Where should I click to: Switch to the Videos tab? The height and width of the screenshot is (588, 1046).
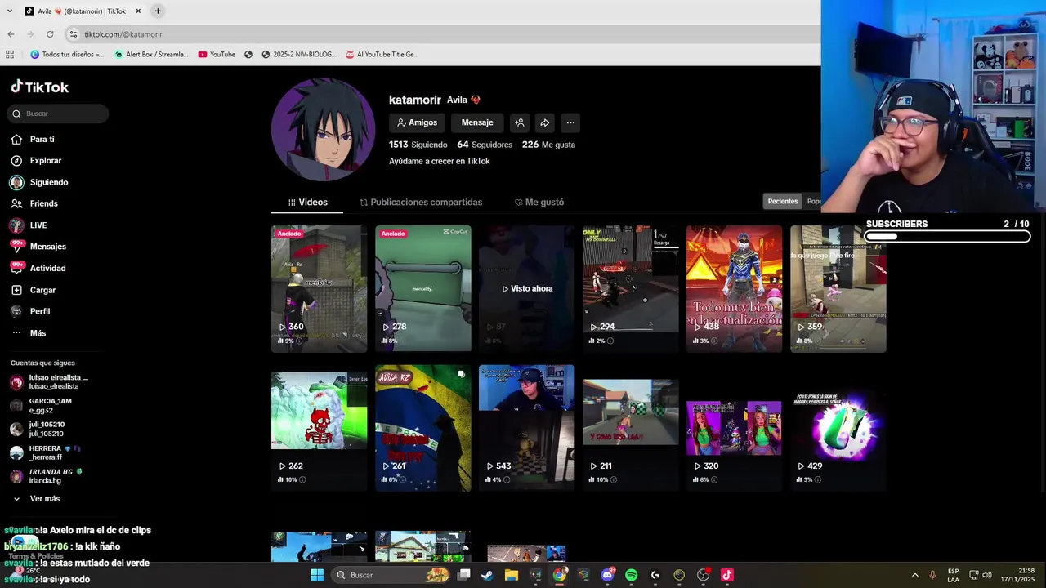(x=307, y=203)
